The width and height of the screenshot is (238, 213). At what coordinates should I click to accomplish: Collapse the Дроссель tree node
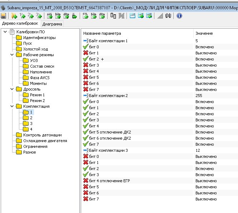pos(11,89)
